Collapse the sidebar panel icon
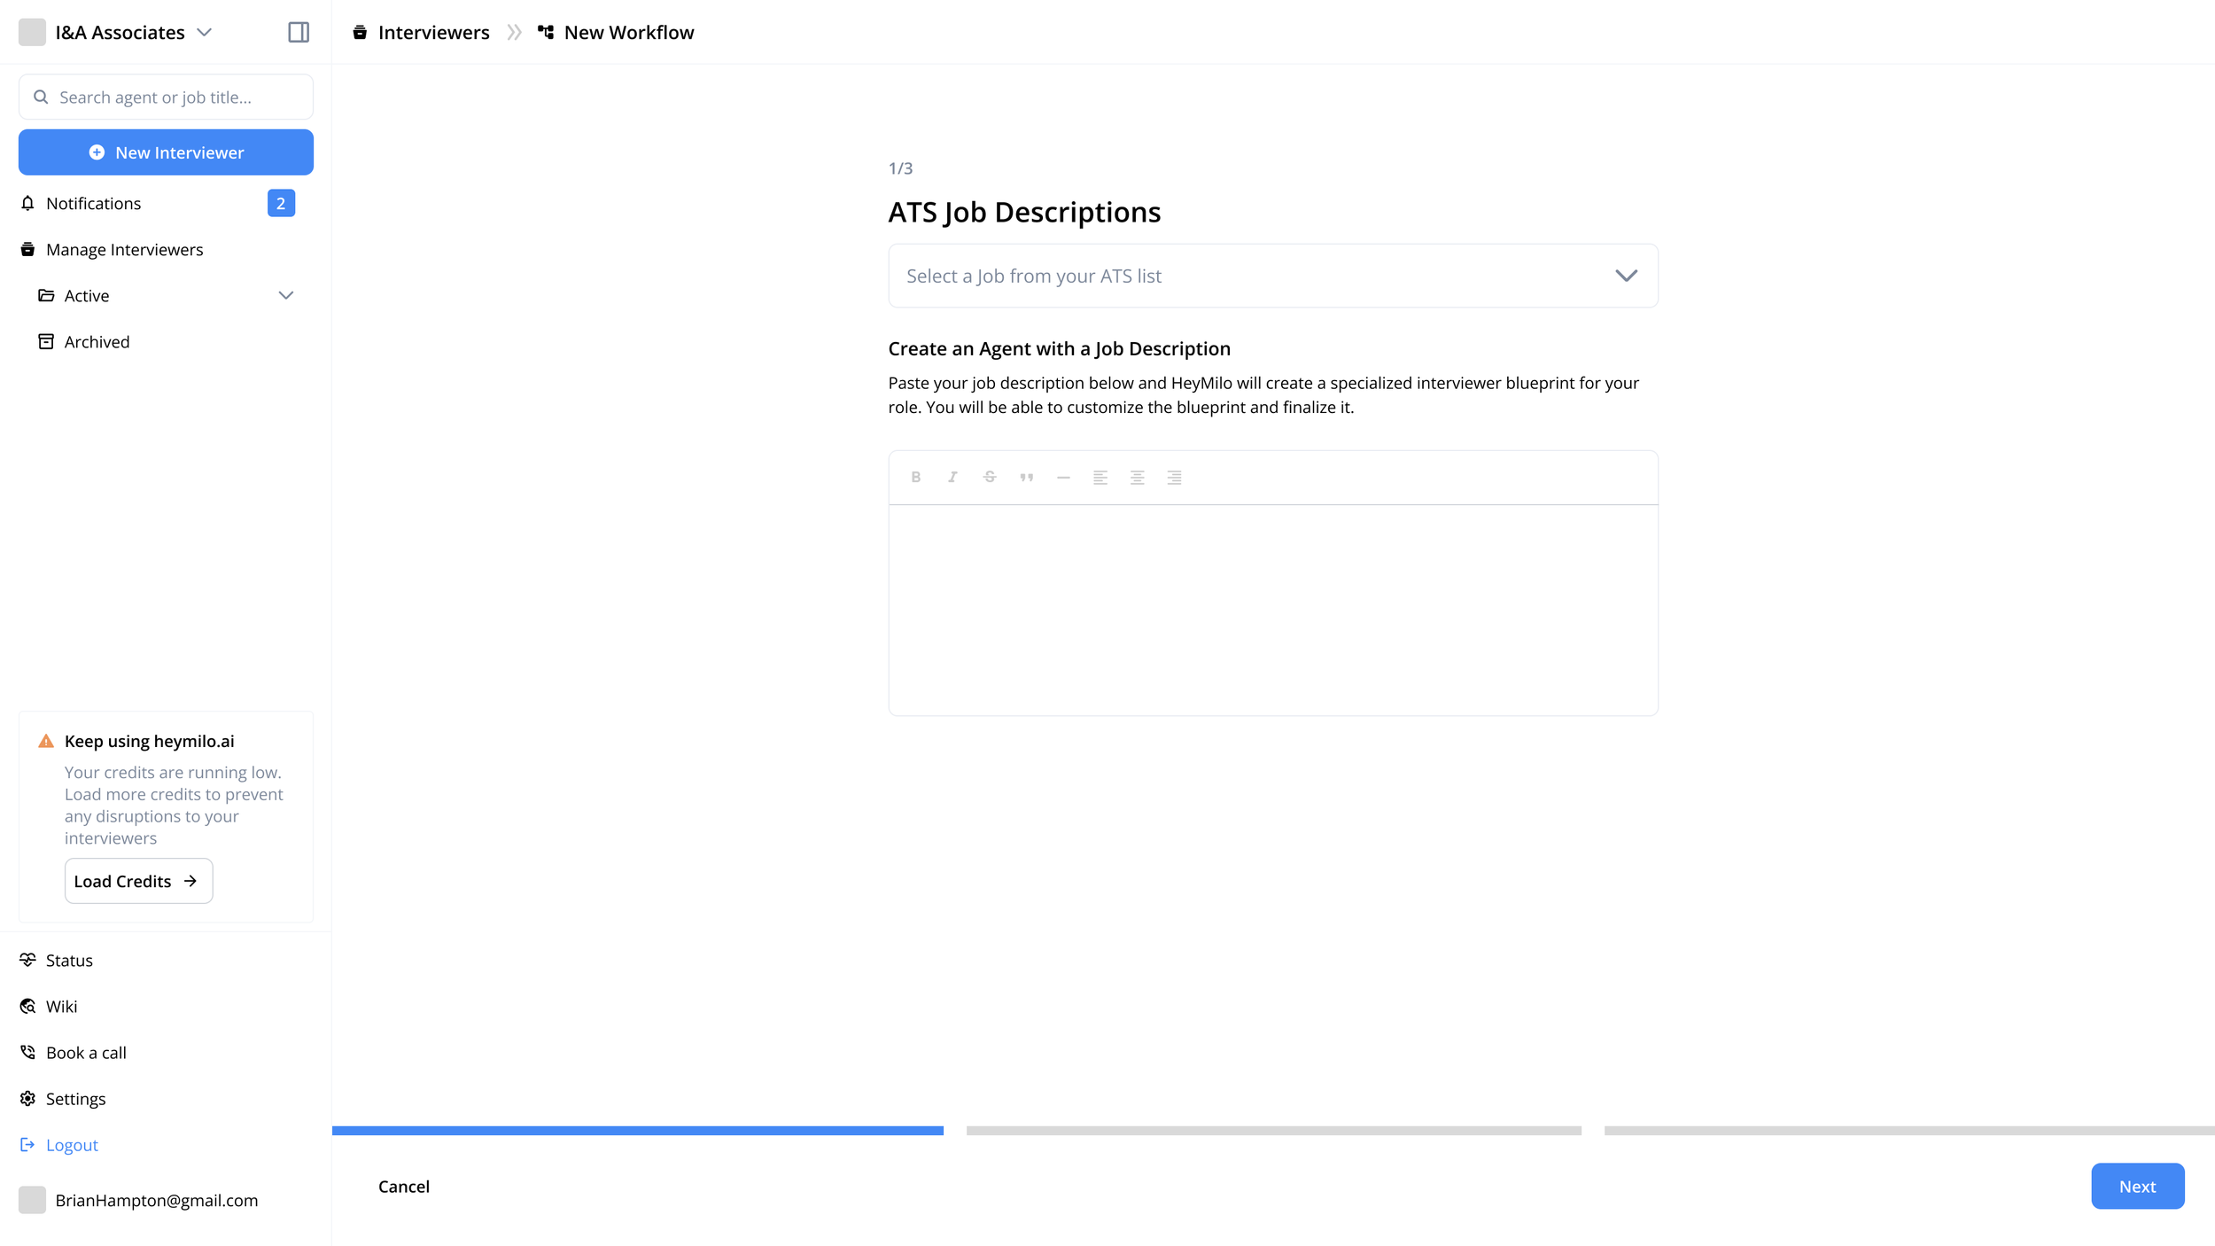 (299, 32)
